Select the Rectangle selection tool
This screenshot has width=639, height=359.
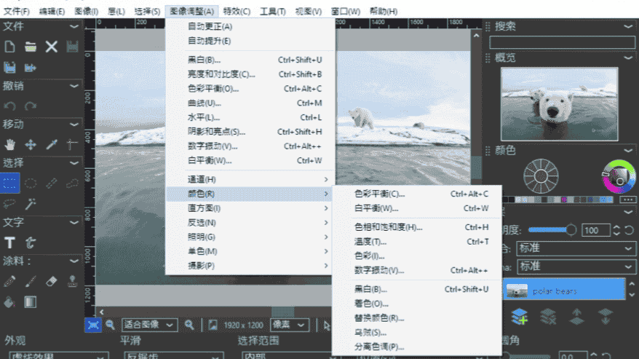(9, 183)
